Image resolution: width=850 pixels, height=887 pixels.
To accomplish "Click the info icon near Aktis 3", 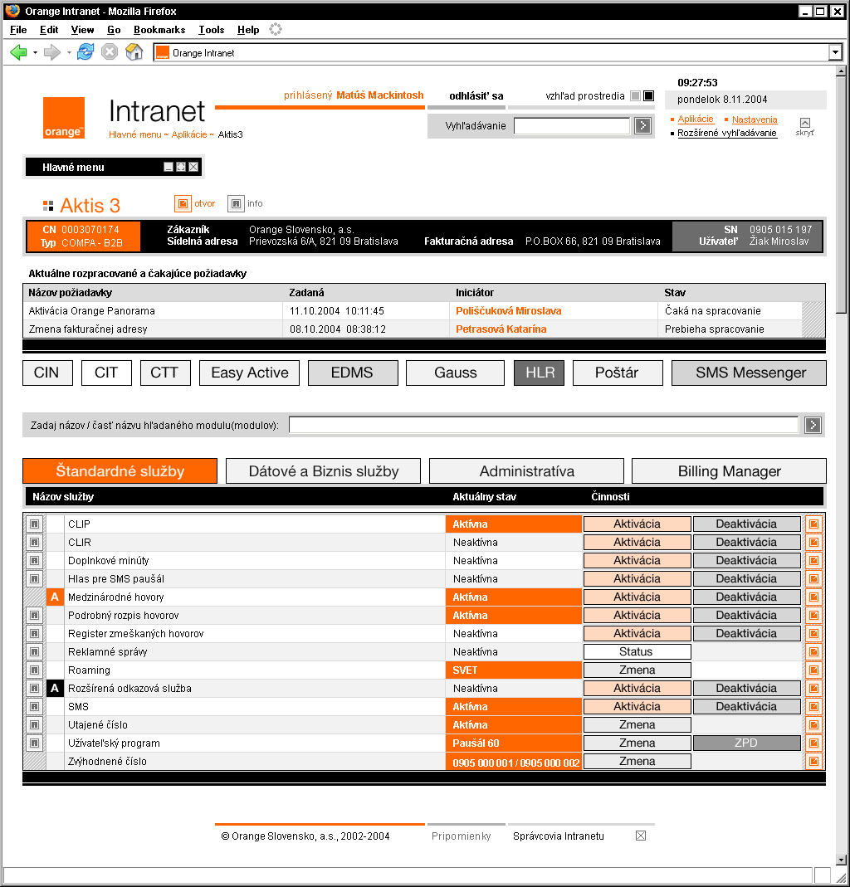I will click(236, 203).
